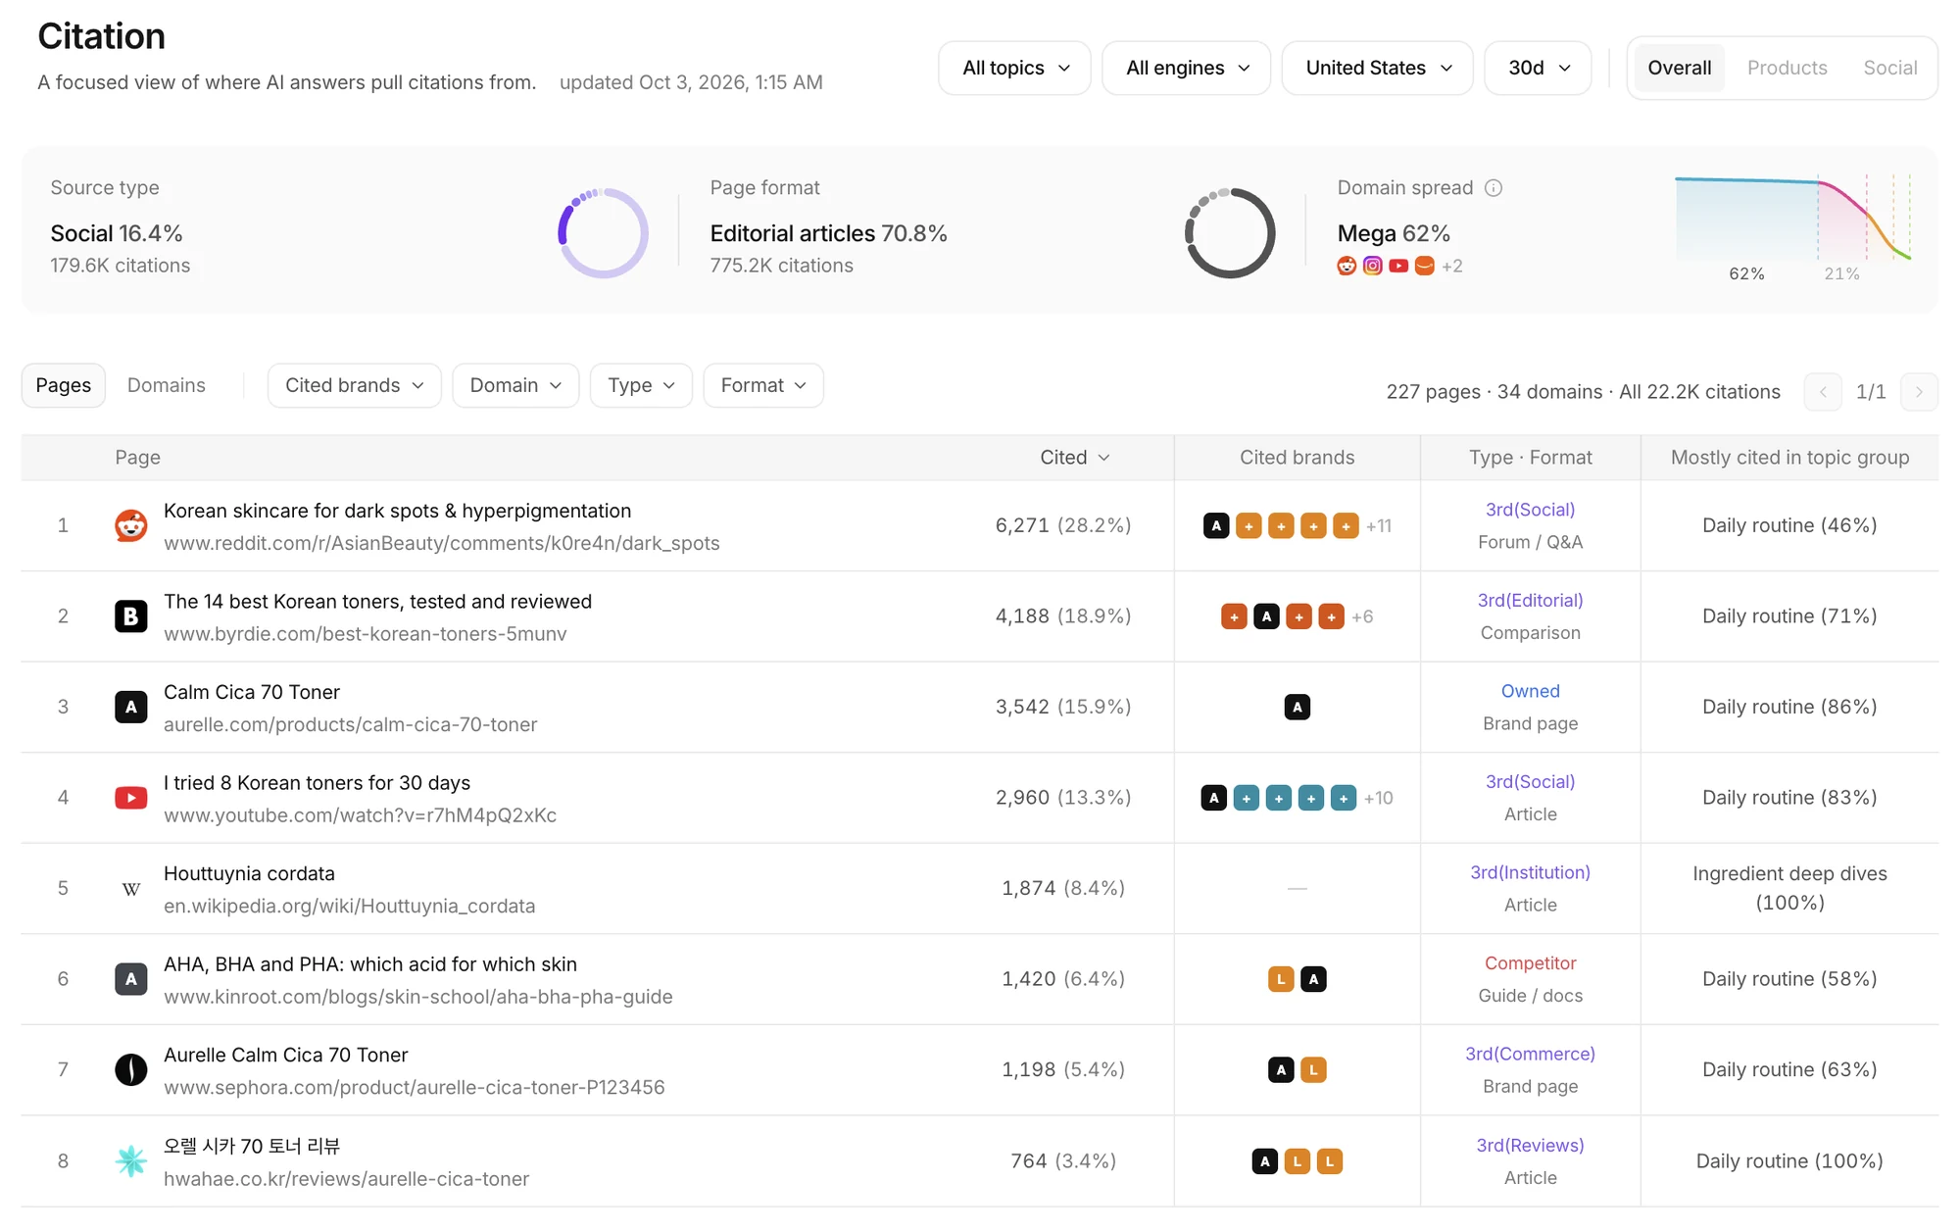Click the Domain spread info icon

click(1494, 188)
